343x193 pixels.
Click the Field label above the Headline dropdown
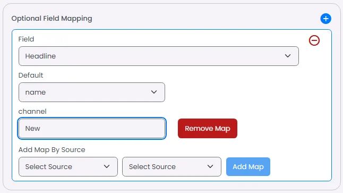(26, 39)
